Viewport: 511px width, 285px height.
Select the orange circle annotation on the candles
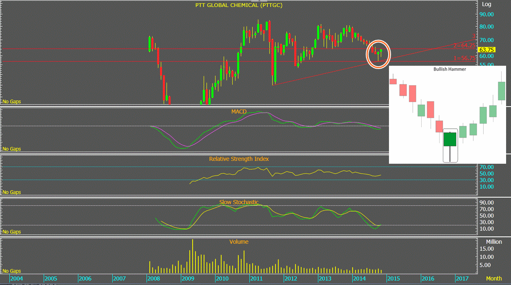pos(378,54)
